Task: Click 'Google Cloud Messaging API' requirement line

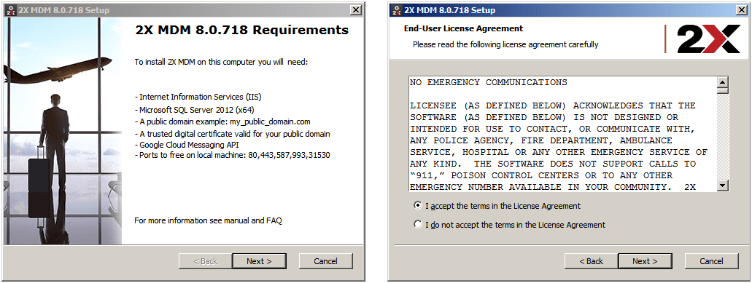Action: [187, 144]
